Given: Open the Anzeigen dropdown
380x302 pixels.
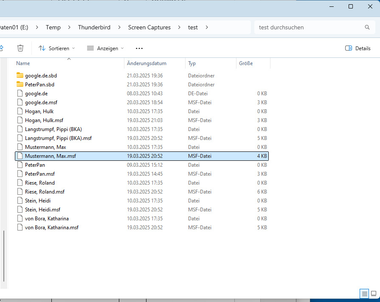Looking at the screenshot, I should [105, 48].
